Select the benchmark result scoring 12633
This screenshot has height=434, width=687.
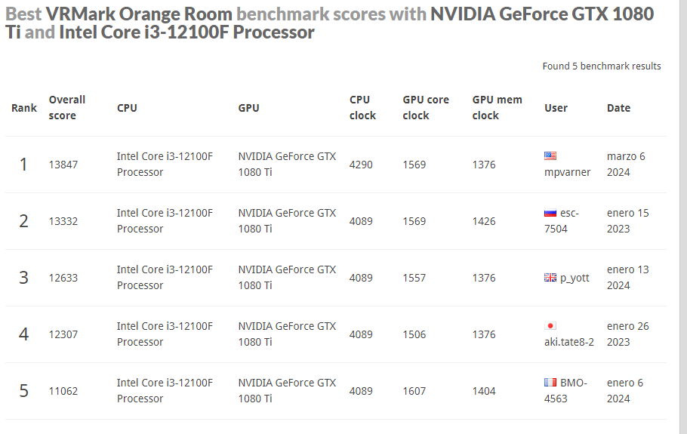point(63,278)
